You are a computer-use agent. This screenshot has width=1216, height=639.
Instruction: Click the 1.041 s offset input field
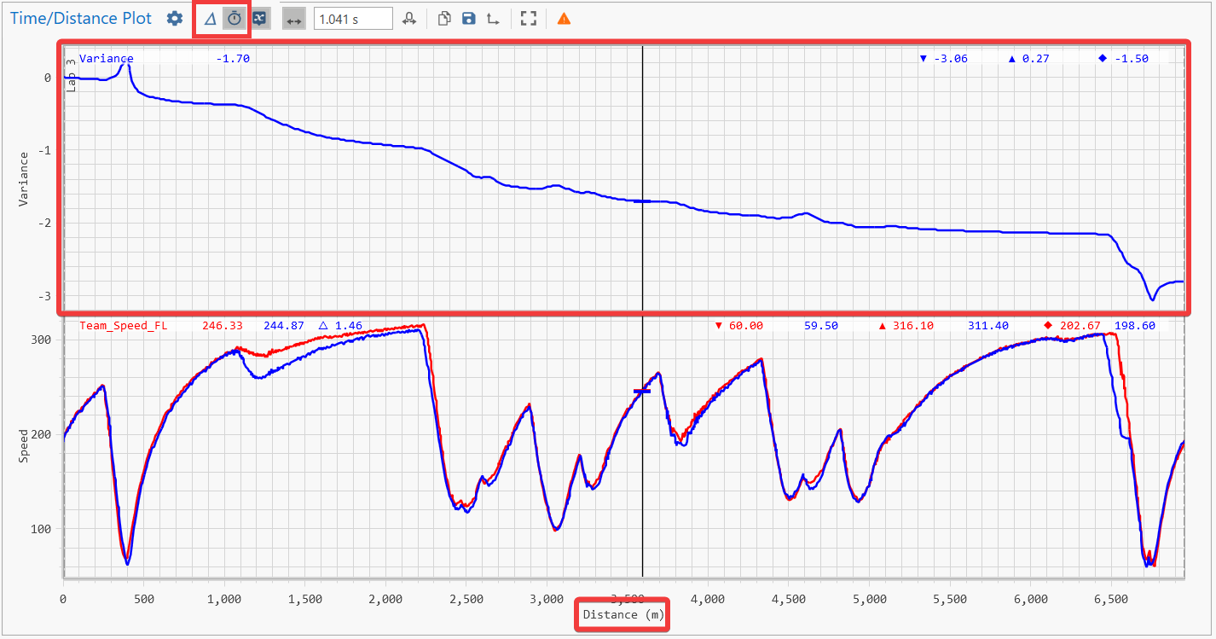pyautogui.click(x=352, y=19)
